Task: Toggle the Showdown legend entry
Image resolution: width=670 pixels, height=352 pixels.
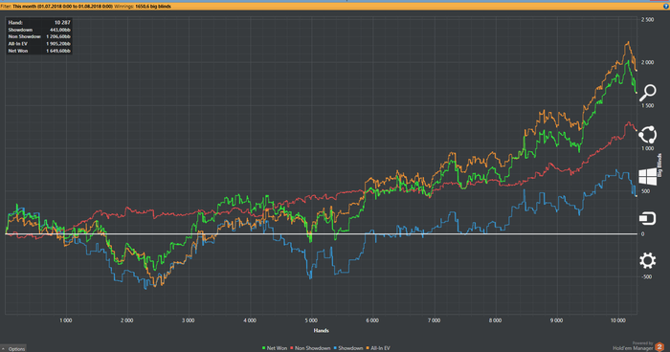Action: (x=348, y=348)
